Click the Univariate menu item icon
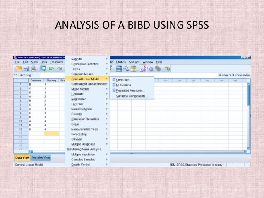The width and height of the screenshot is (264, 198). click(x=114, y=80)
